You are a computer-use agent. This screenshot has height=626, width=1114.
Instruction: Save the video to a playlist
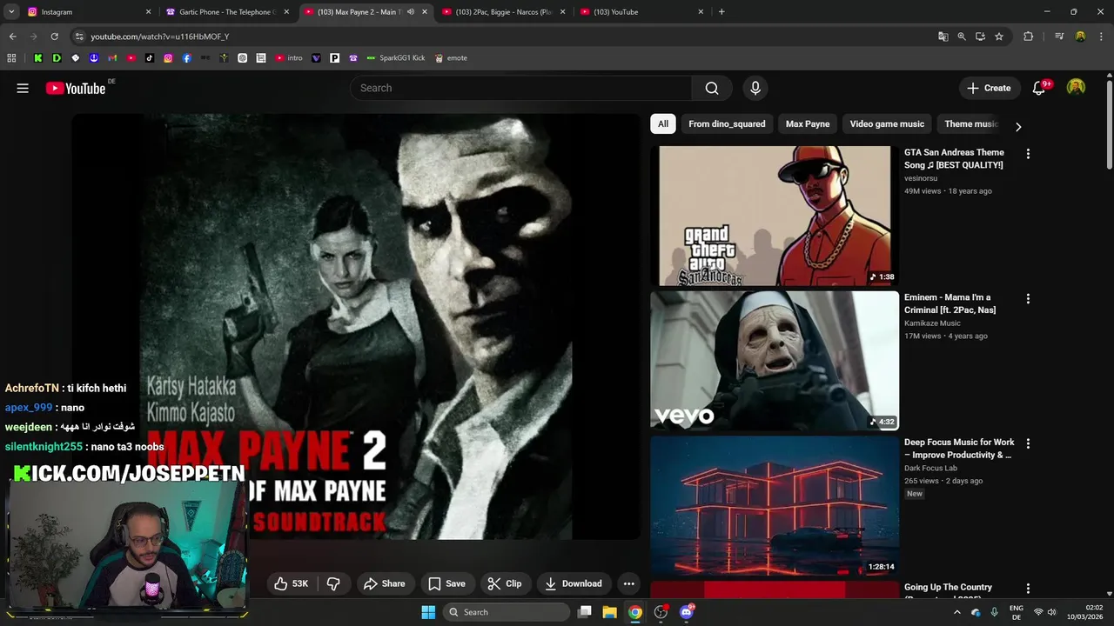point(446,583)
